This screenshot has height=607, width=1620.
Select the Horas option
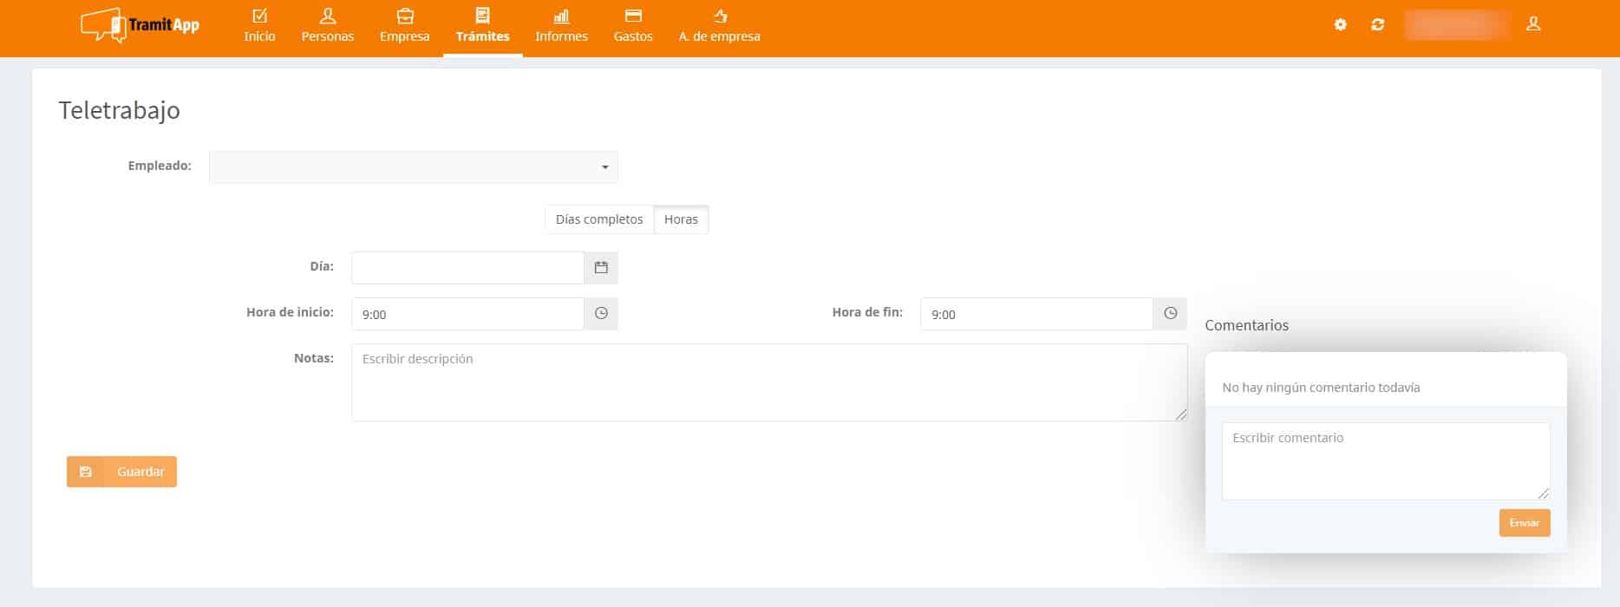pyautogui.click(x=681, y=219)
